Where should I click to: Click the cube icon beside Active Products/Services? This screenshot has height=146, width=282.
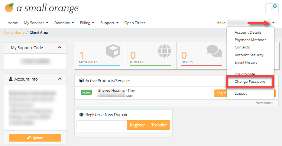click(x=81, y=81)
